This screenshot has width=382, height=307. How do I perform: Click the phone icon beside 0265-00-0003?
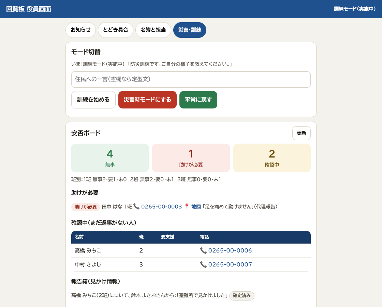click(x=136, y=207)
